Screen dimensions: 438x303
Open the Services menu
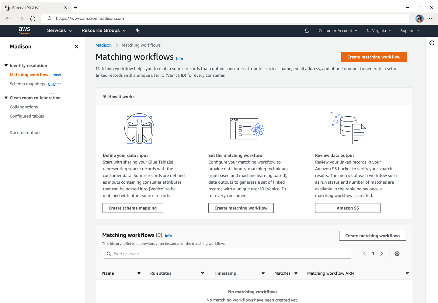coord(59,30)
